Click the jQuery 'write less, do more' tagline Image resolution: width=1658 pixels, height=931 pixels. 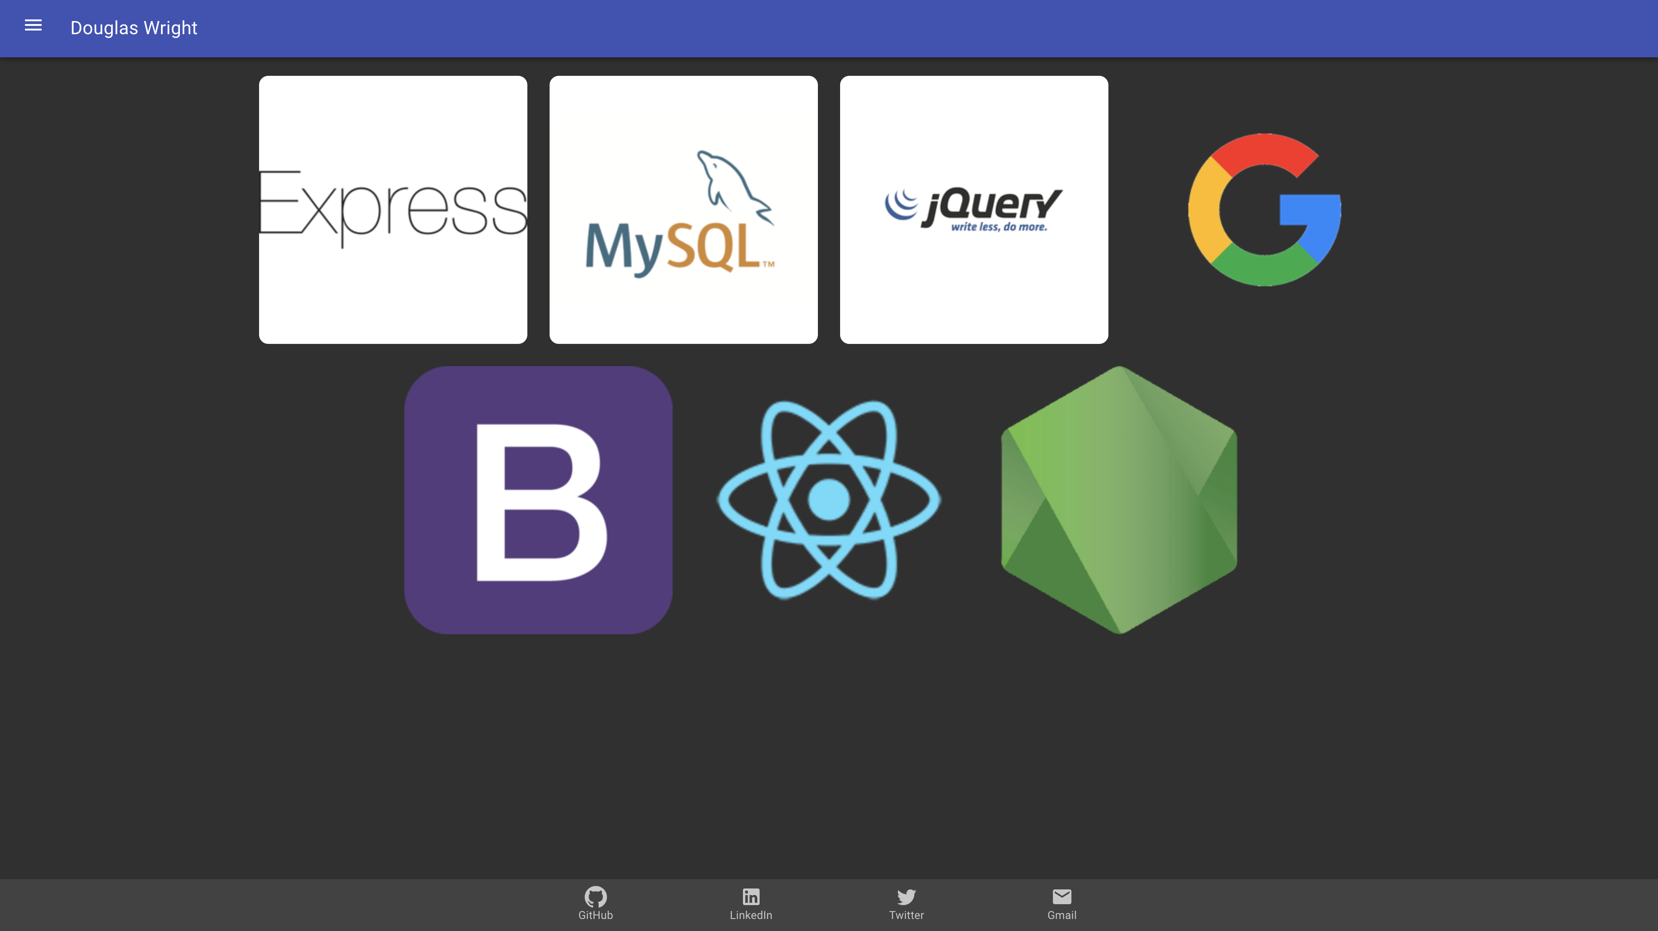[999, 227]
